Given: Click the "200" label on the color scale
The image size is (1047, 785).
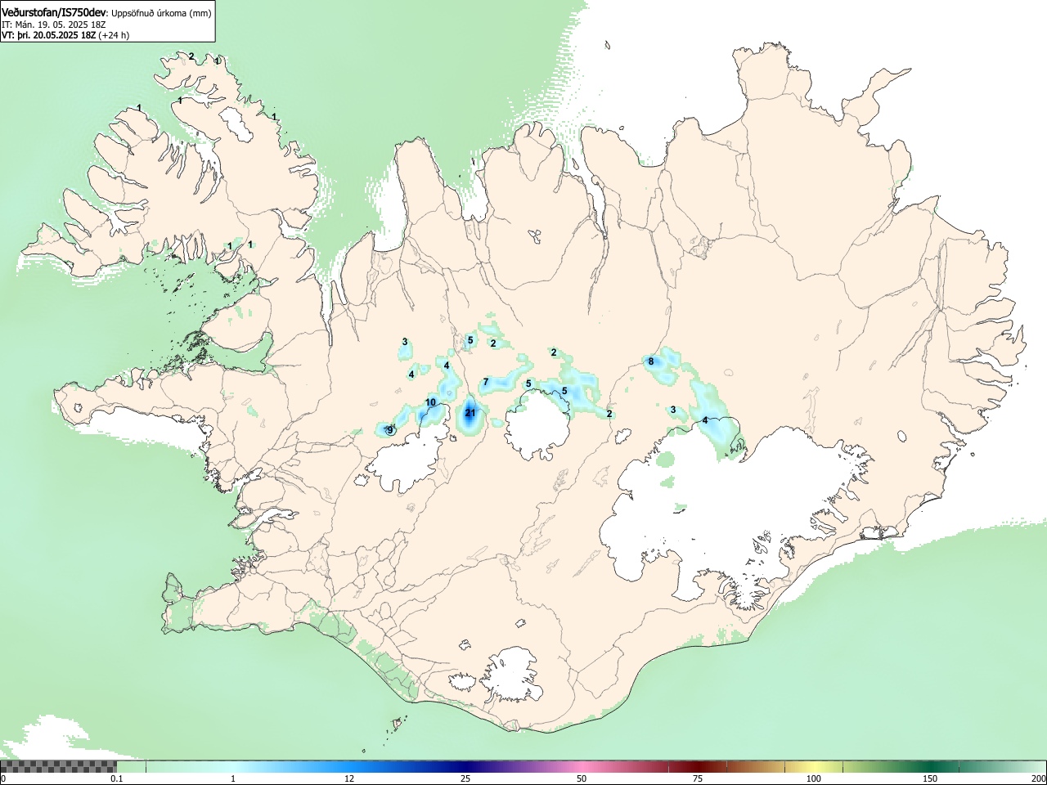Looking at the screenshot, I should coord(1038,778).
